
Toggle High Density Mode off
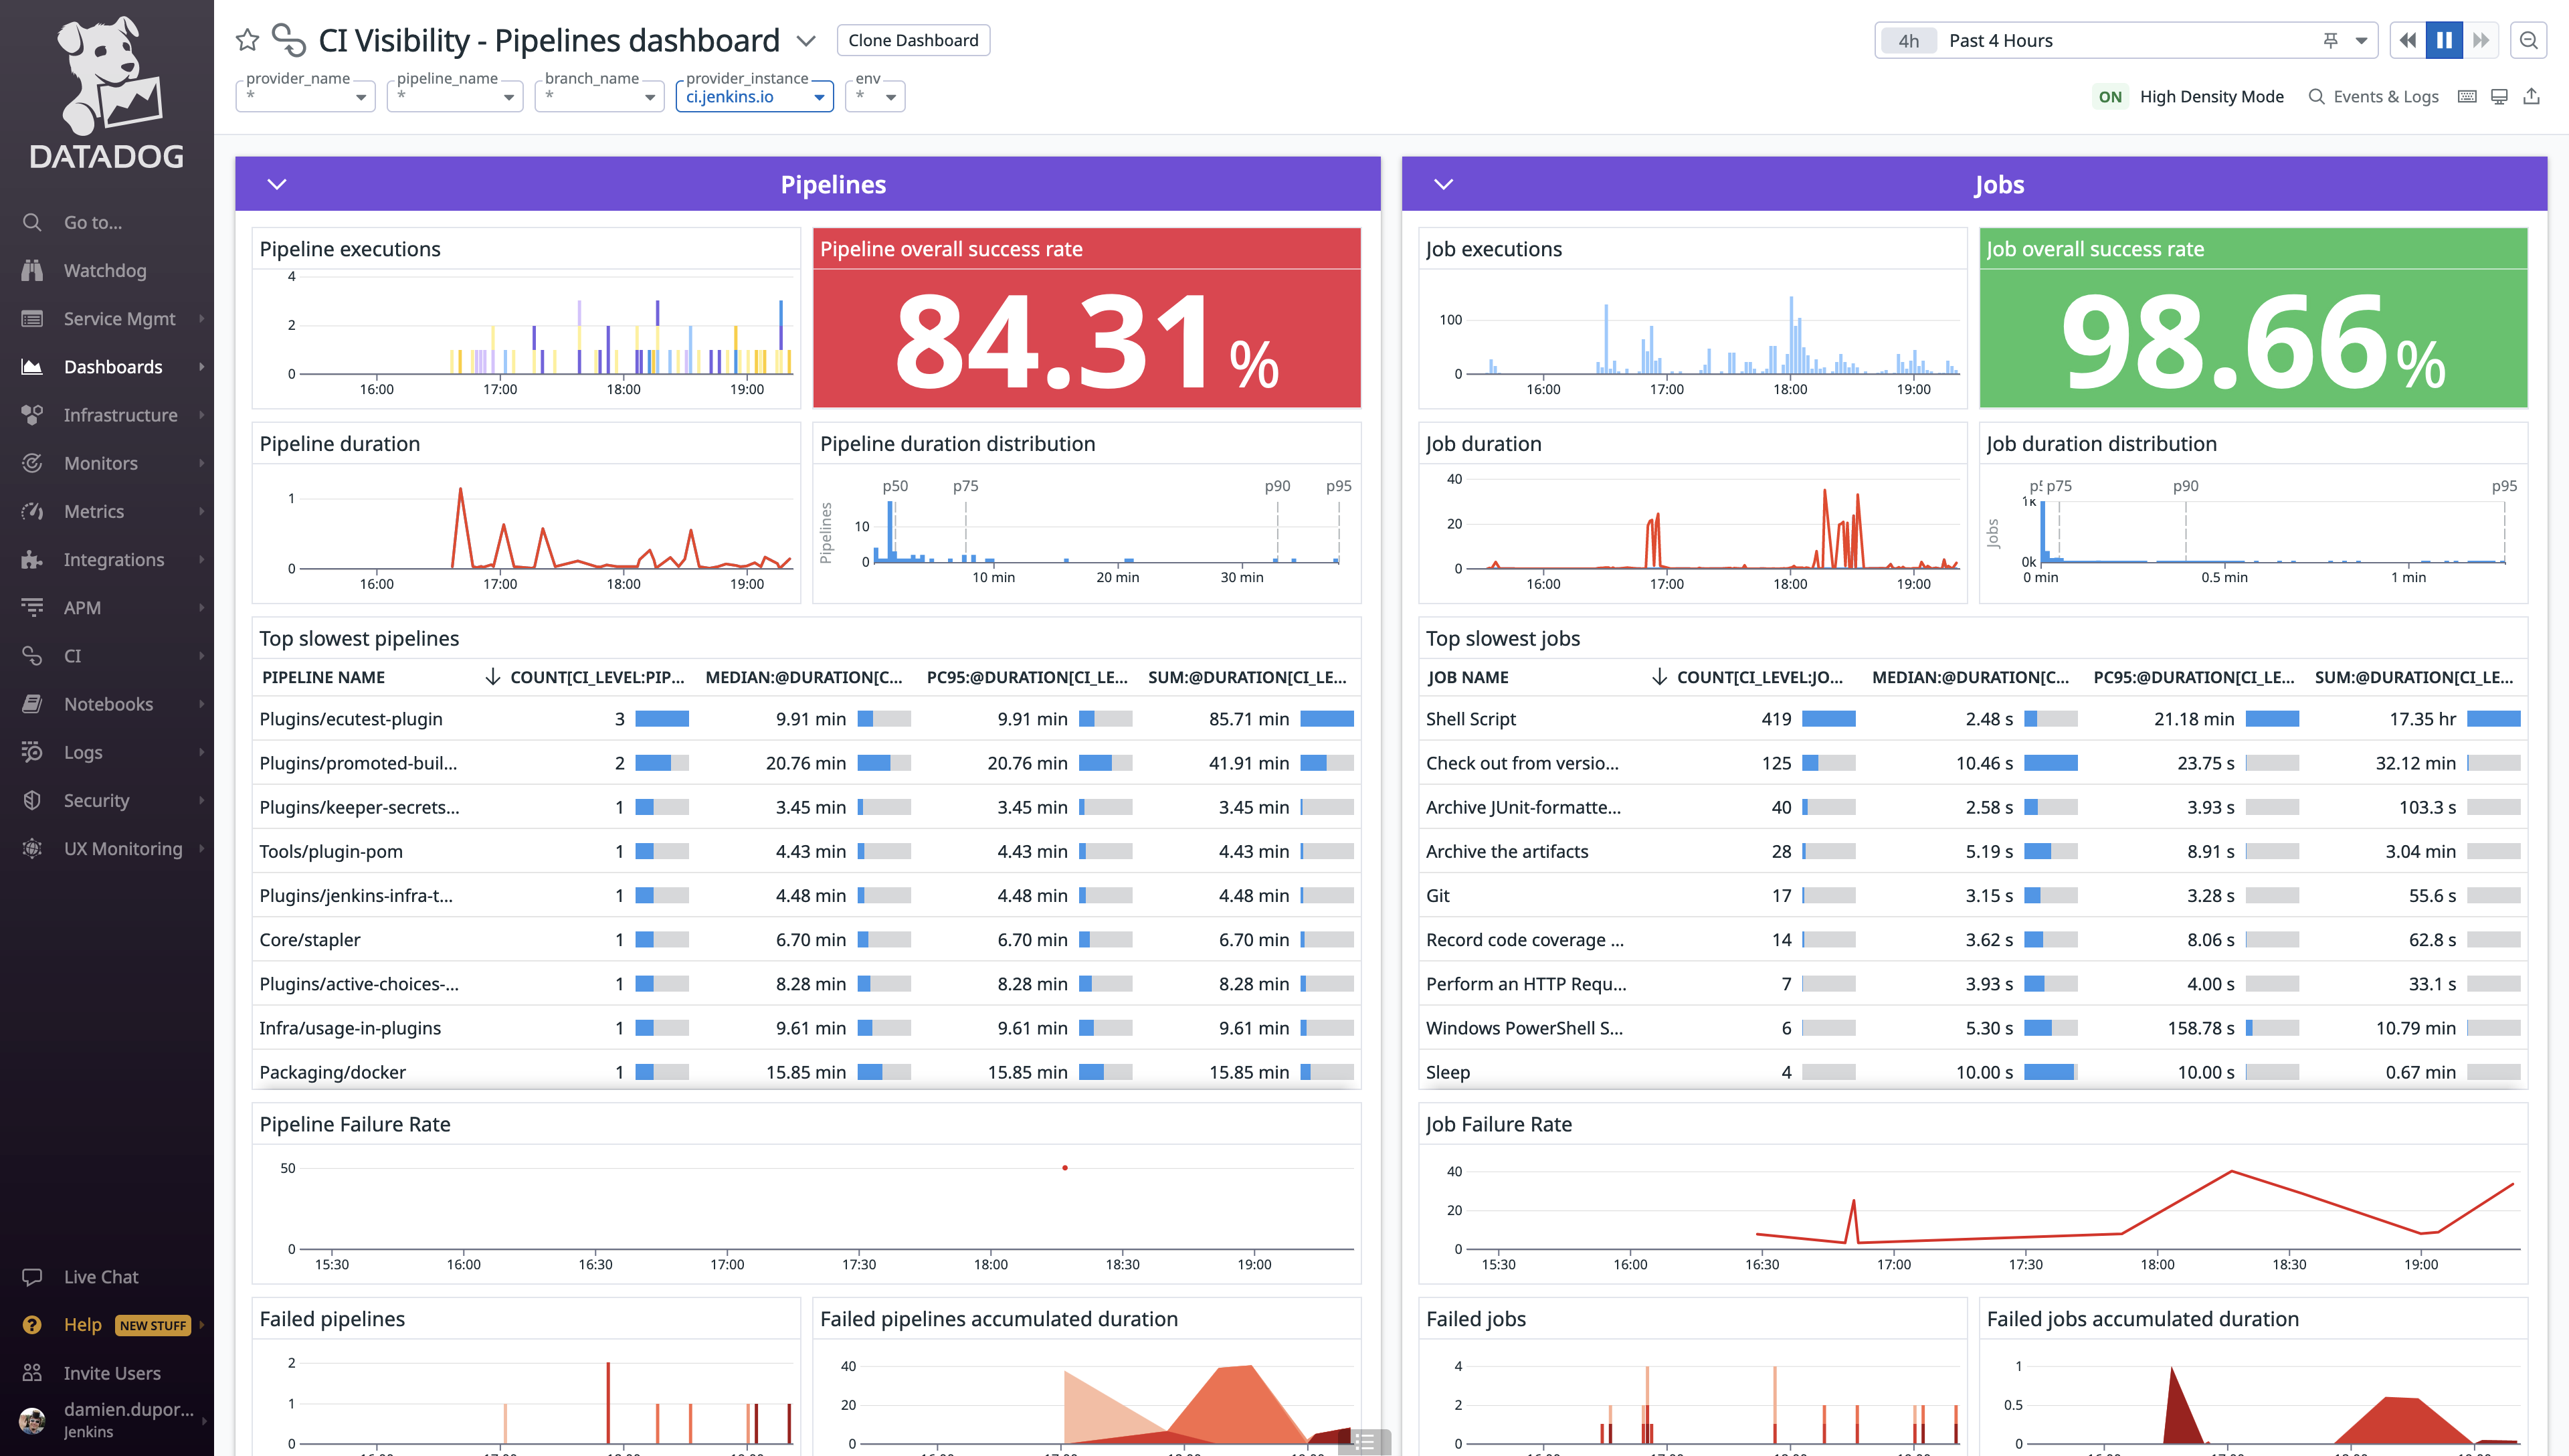point(2111,96)
